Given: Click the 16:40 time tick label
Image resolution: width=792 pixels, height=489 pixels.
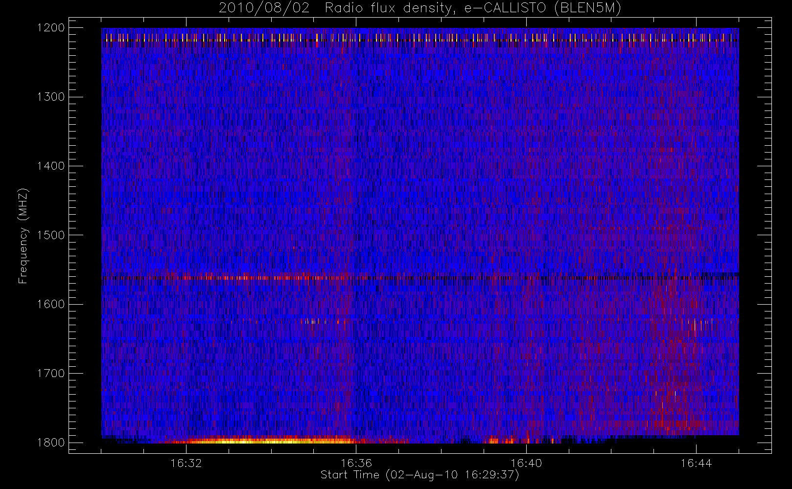Looking at the screenshot, I should [526, 463].
